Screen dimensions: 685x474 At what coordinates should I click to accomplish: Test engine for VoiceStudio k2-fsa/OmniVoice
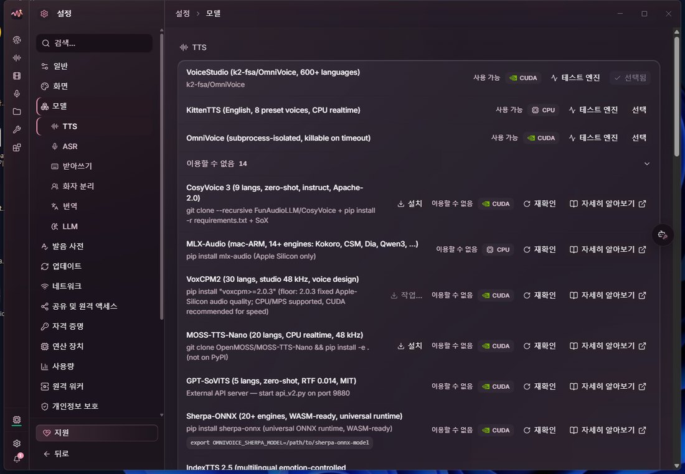[575, 78]
